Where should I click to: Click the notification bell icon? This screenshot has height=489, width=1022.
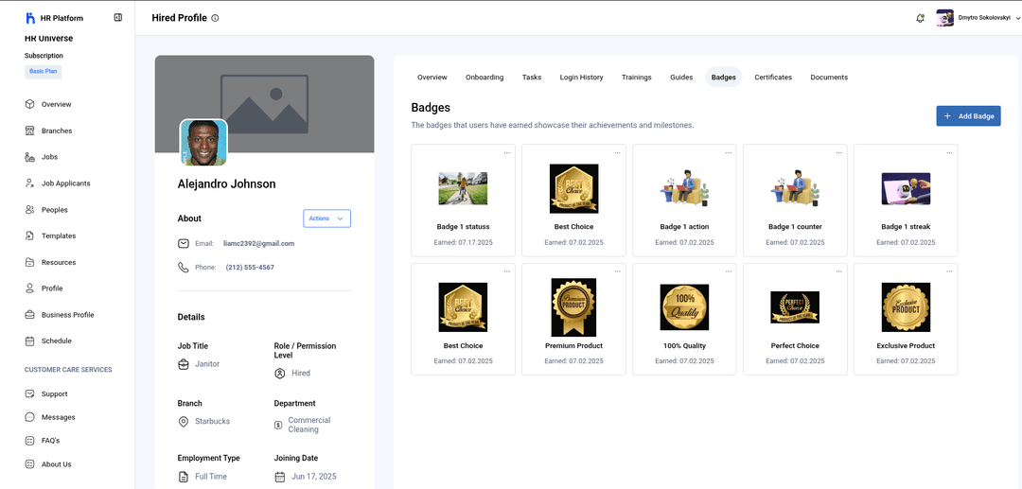click(920, 18)
